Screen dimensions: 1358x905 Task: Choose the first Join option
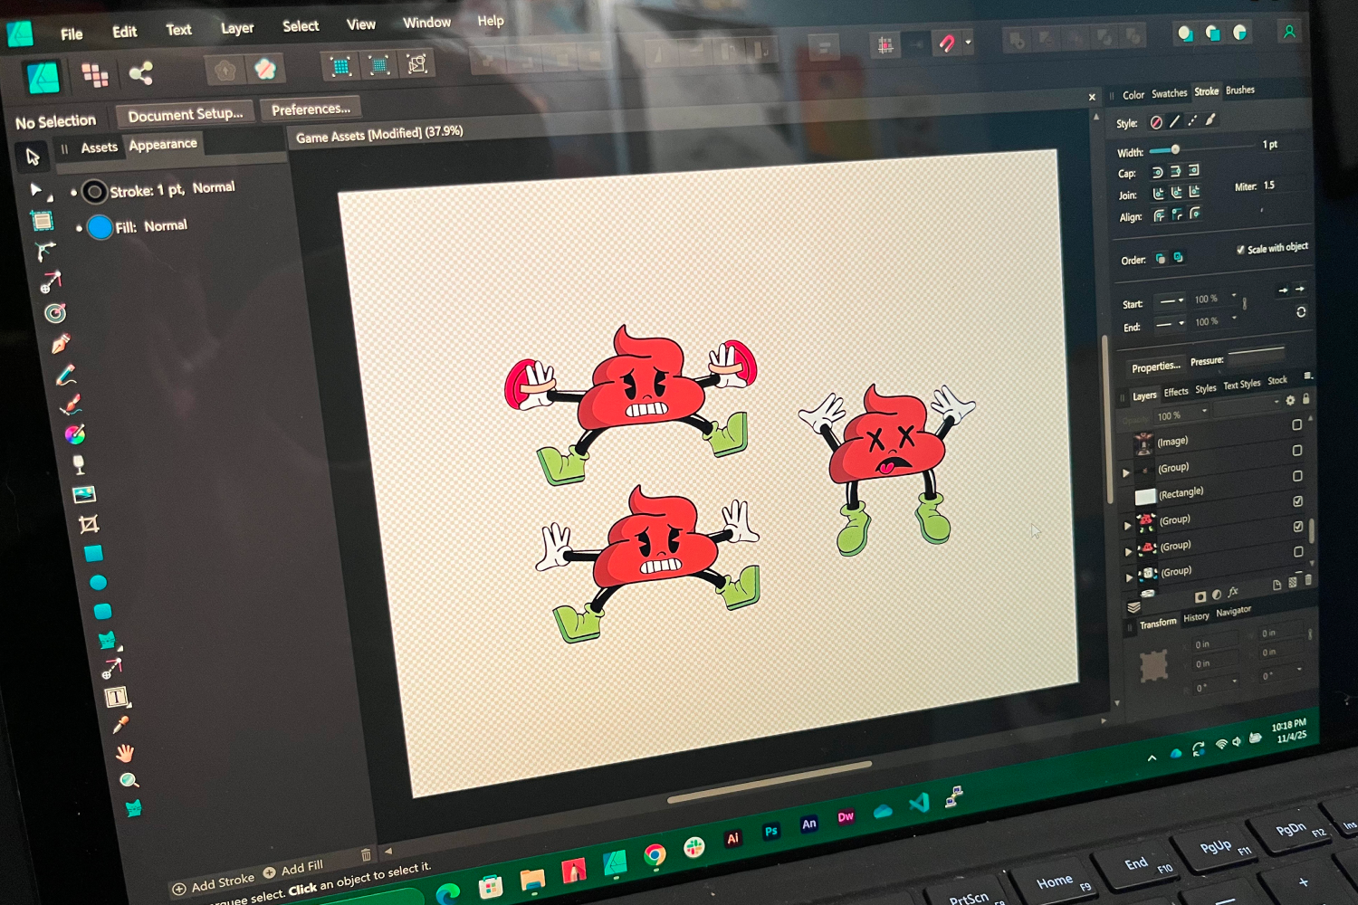click(1158, 194)
